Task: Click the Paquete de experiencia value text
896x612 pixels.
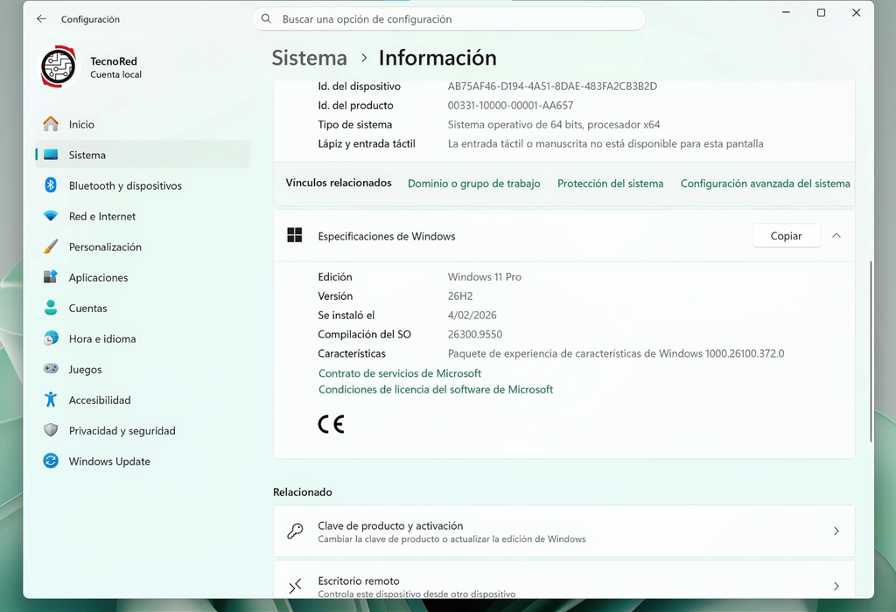Action: 616,353
